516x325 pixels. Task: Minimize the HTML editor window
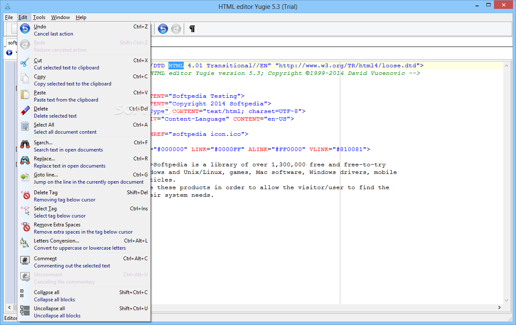477,5
